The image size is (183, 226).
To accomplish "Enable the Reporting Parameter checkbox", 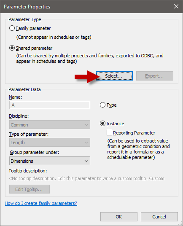I will pyautogui.click(x=109, y=132).
